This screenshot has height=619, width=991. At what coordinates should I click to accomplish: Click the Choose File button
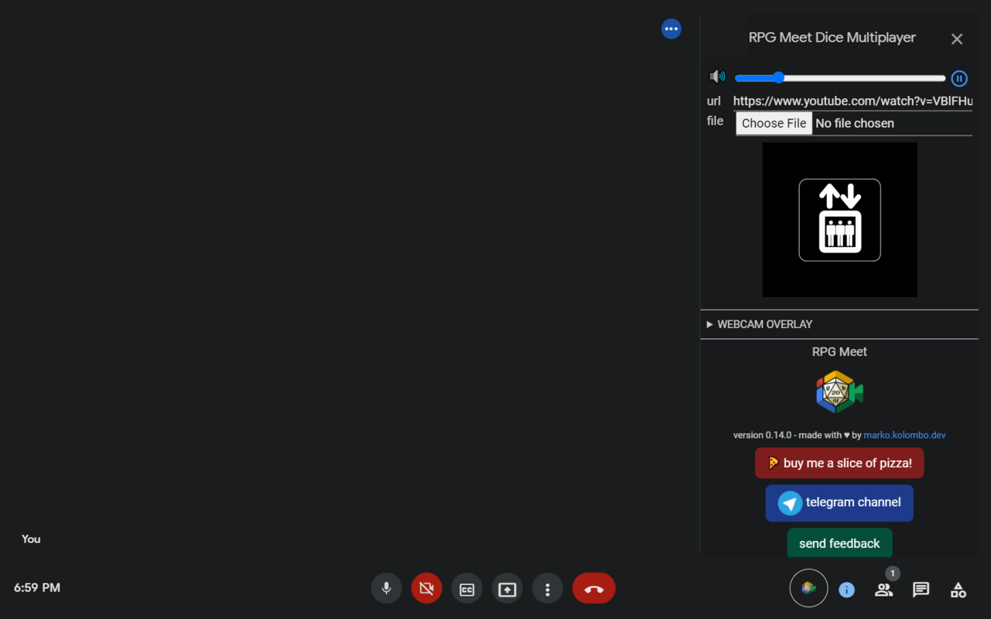[773, 123]
